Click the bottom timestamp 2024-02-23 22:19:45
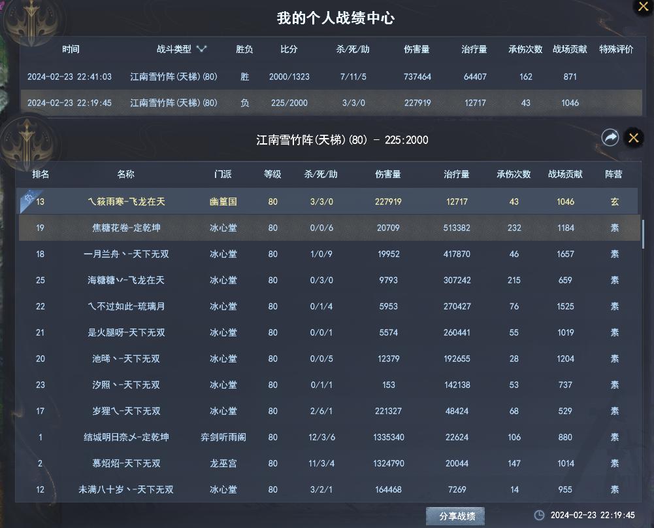This screenshot has height=528, width=654. pyautogui.click(x=593, y=515)
